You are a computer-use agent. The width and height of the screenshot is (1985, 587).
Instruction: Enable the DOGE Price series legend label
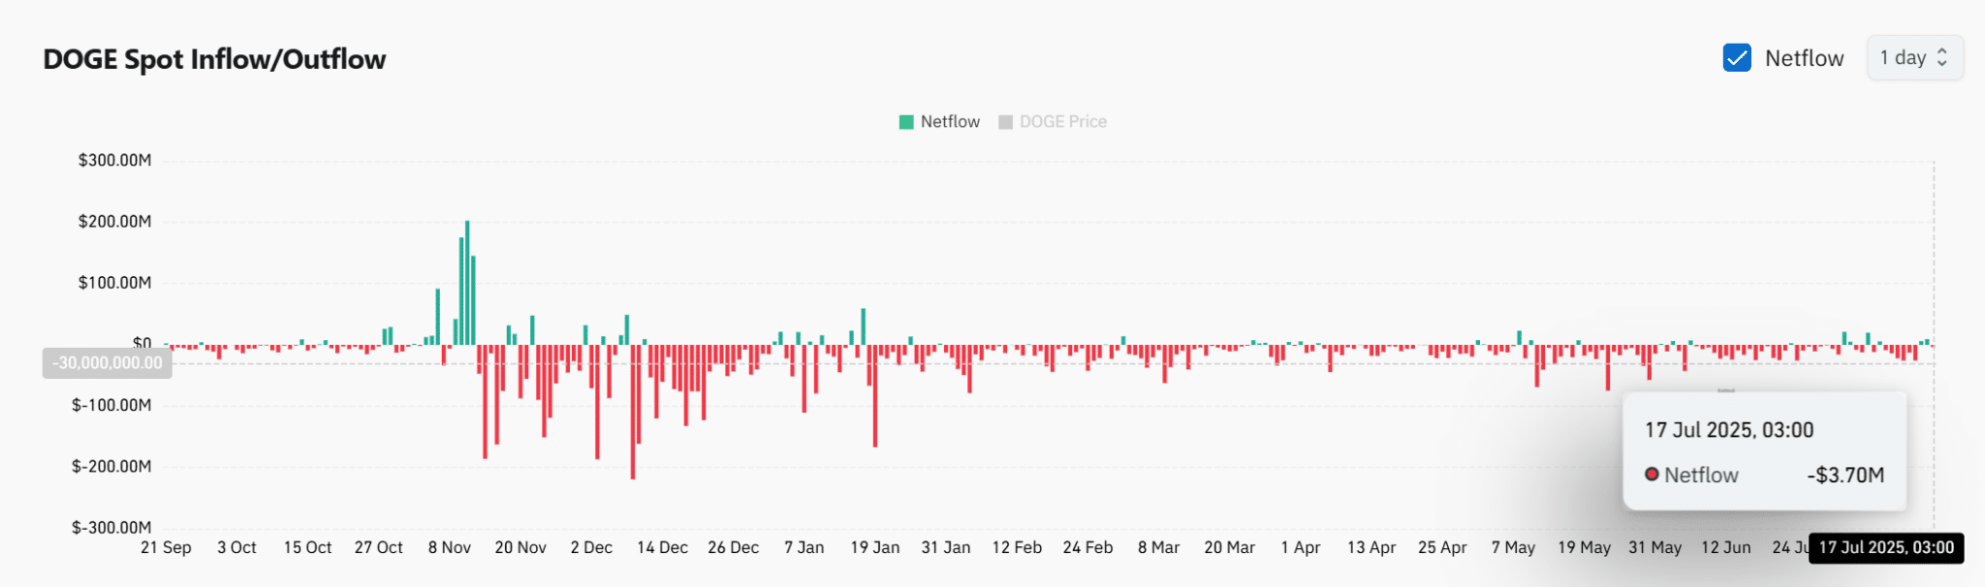[x=1062, y=122]
